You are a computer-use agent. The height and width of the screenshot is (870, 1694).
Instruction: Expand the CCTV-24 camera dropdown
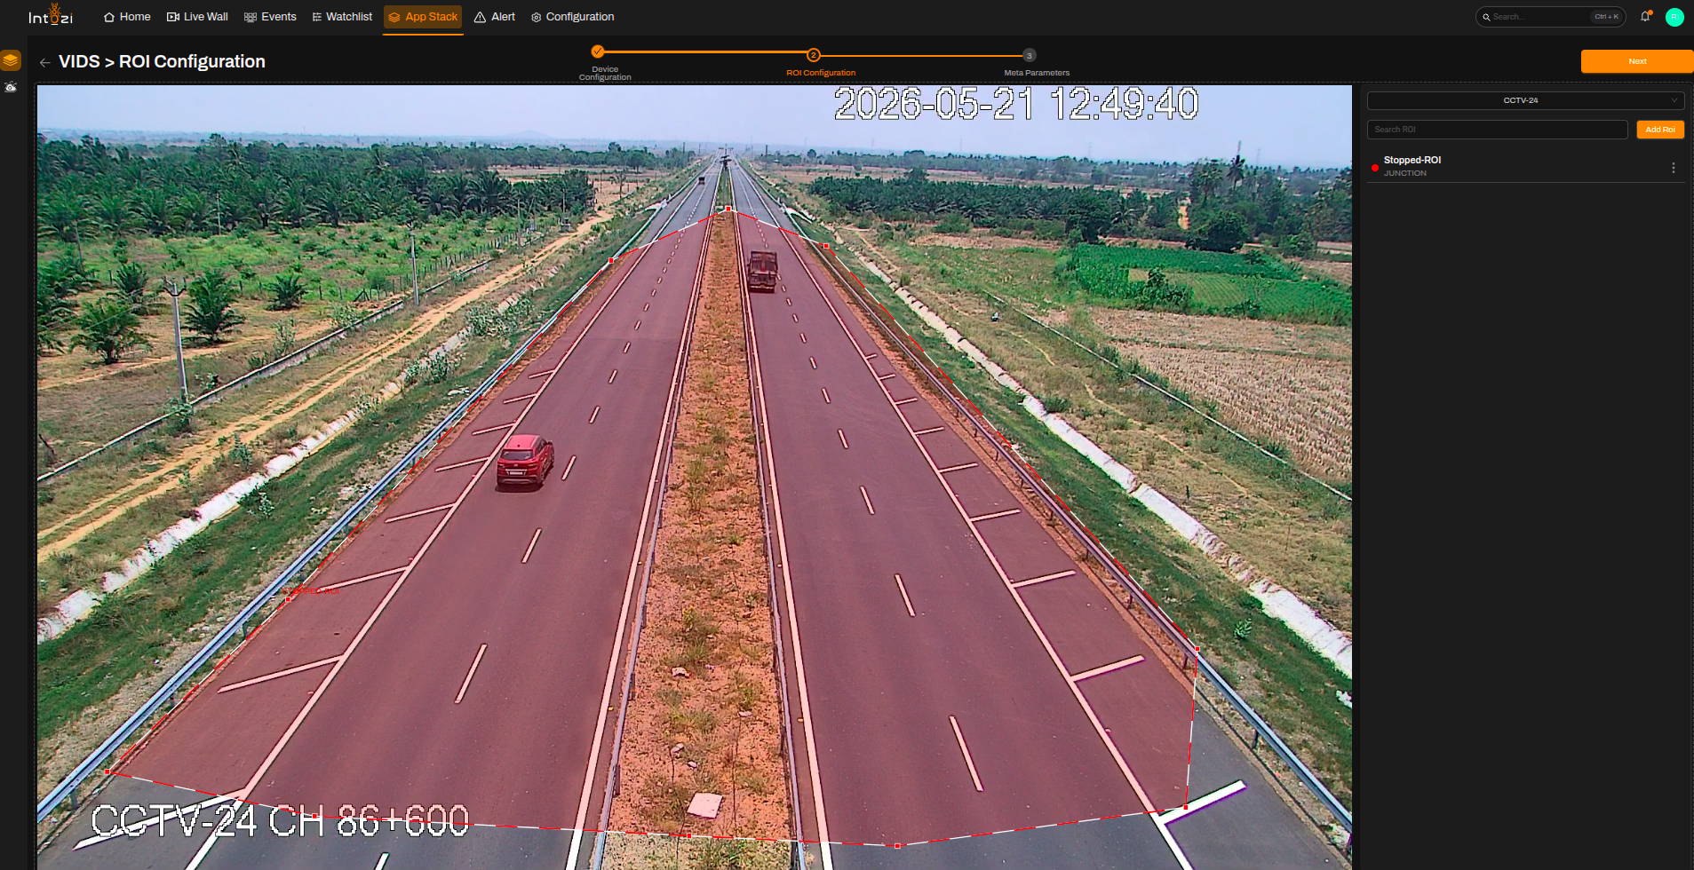point(1525,100)
